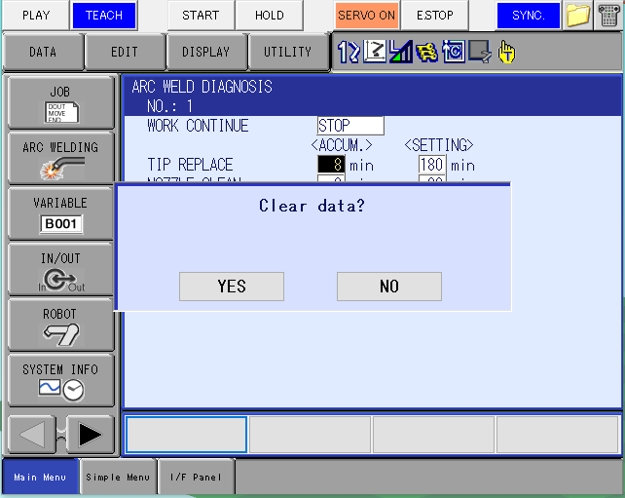Switch to I/F Panel tab

(196, 477)
